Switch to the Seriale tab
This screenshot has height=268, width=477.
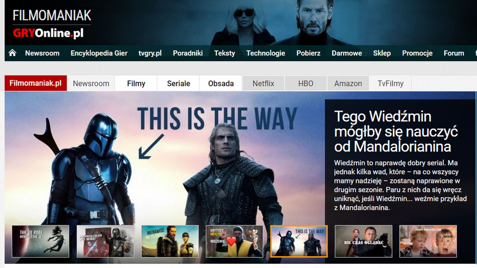pos(178,83)
